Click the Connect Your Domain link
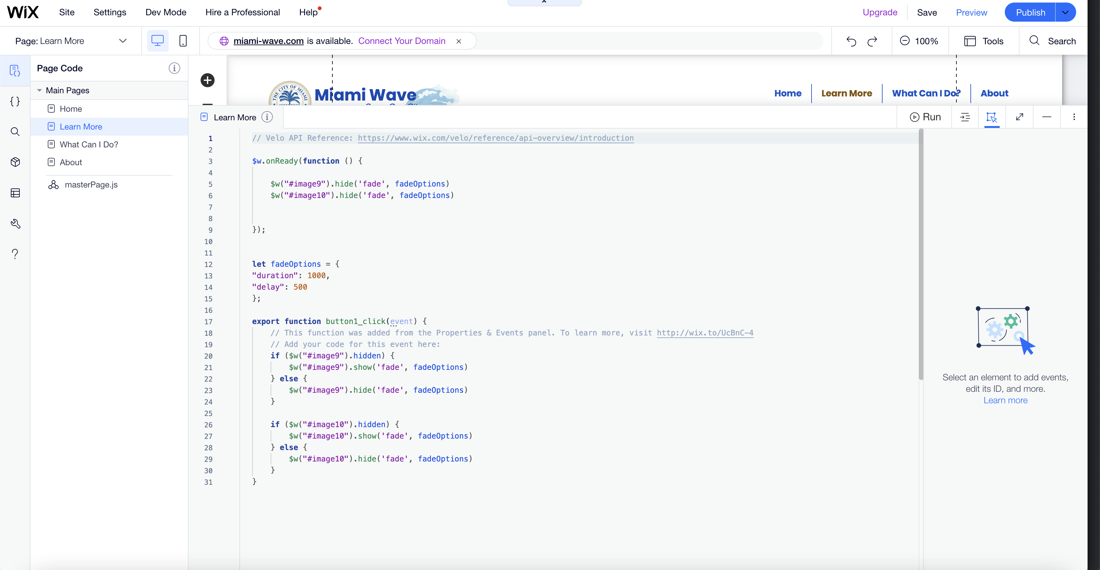Screen dimensions: 1100x570 click(401, 41)
